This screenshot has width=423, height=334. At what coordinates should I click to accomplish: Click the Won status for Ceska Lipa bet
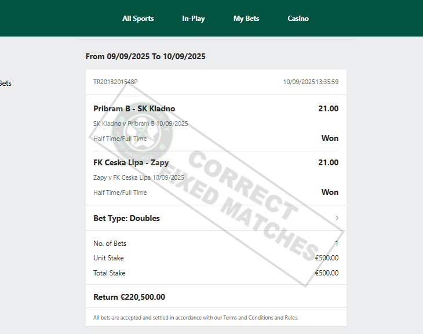tap(330, 193)
